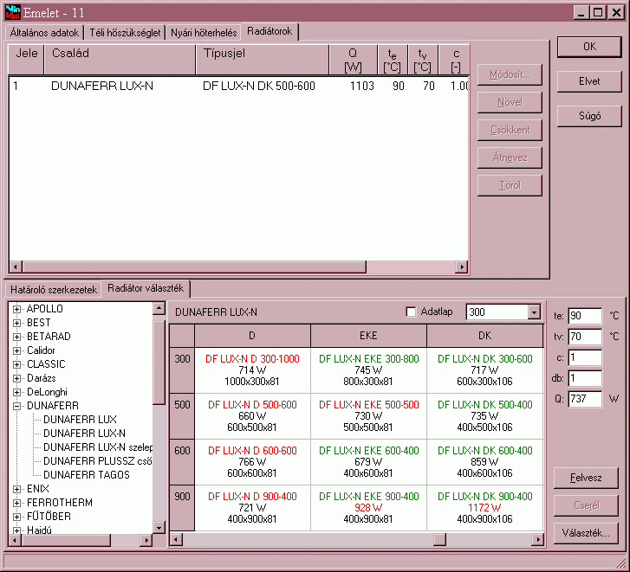
Task: Click the Típusjel column header
Action: pyautogui.click(x=263, y=60)
